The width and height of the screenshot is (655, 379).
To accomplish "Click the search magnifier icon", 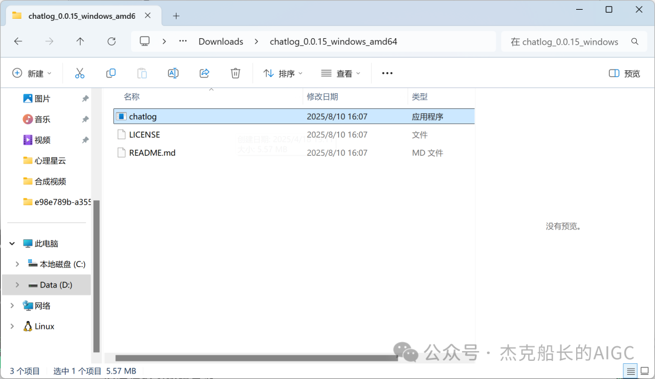I will pos(635,42).
